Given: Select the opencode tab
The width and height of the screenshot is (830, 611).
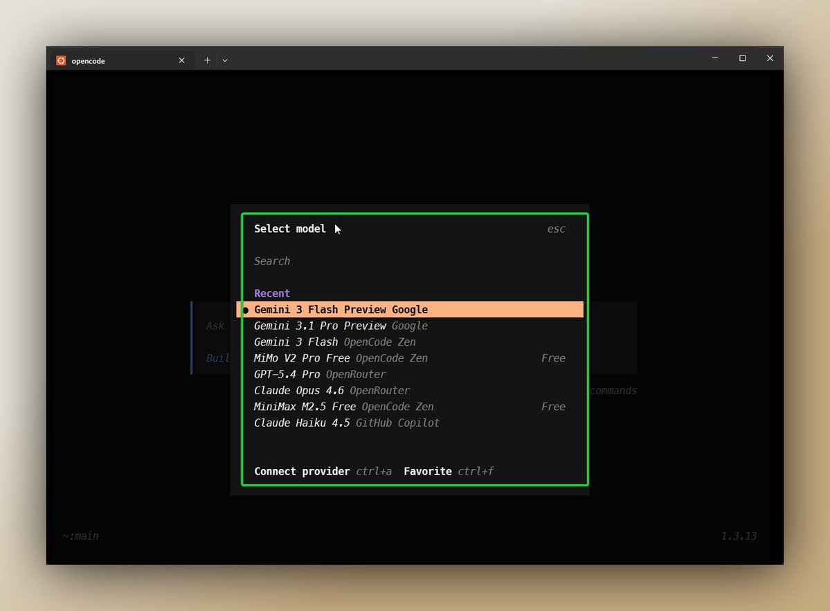Looking at the screenshot, I should [122, 60].
